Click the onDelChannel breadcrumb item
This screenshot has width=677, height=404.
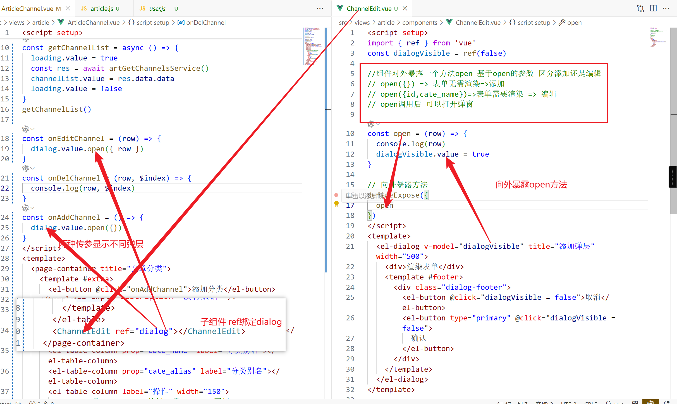tap(205, 23)
